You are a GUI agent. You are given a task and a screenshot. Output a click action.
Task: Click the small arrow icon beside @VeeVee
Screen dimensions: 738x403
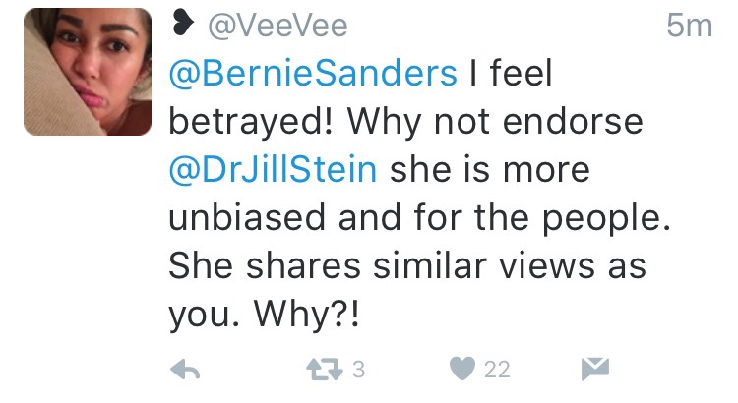click(x=182, y=24)
